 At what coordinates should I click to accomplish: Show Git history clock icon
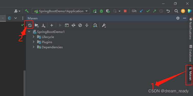point(161,11)
